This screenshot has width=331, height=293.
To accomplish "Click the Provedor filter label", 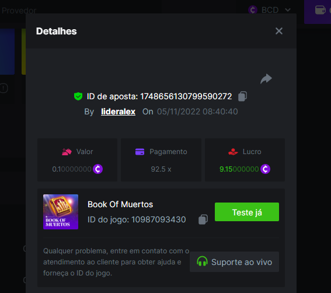I will (x=19, y=11).
